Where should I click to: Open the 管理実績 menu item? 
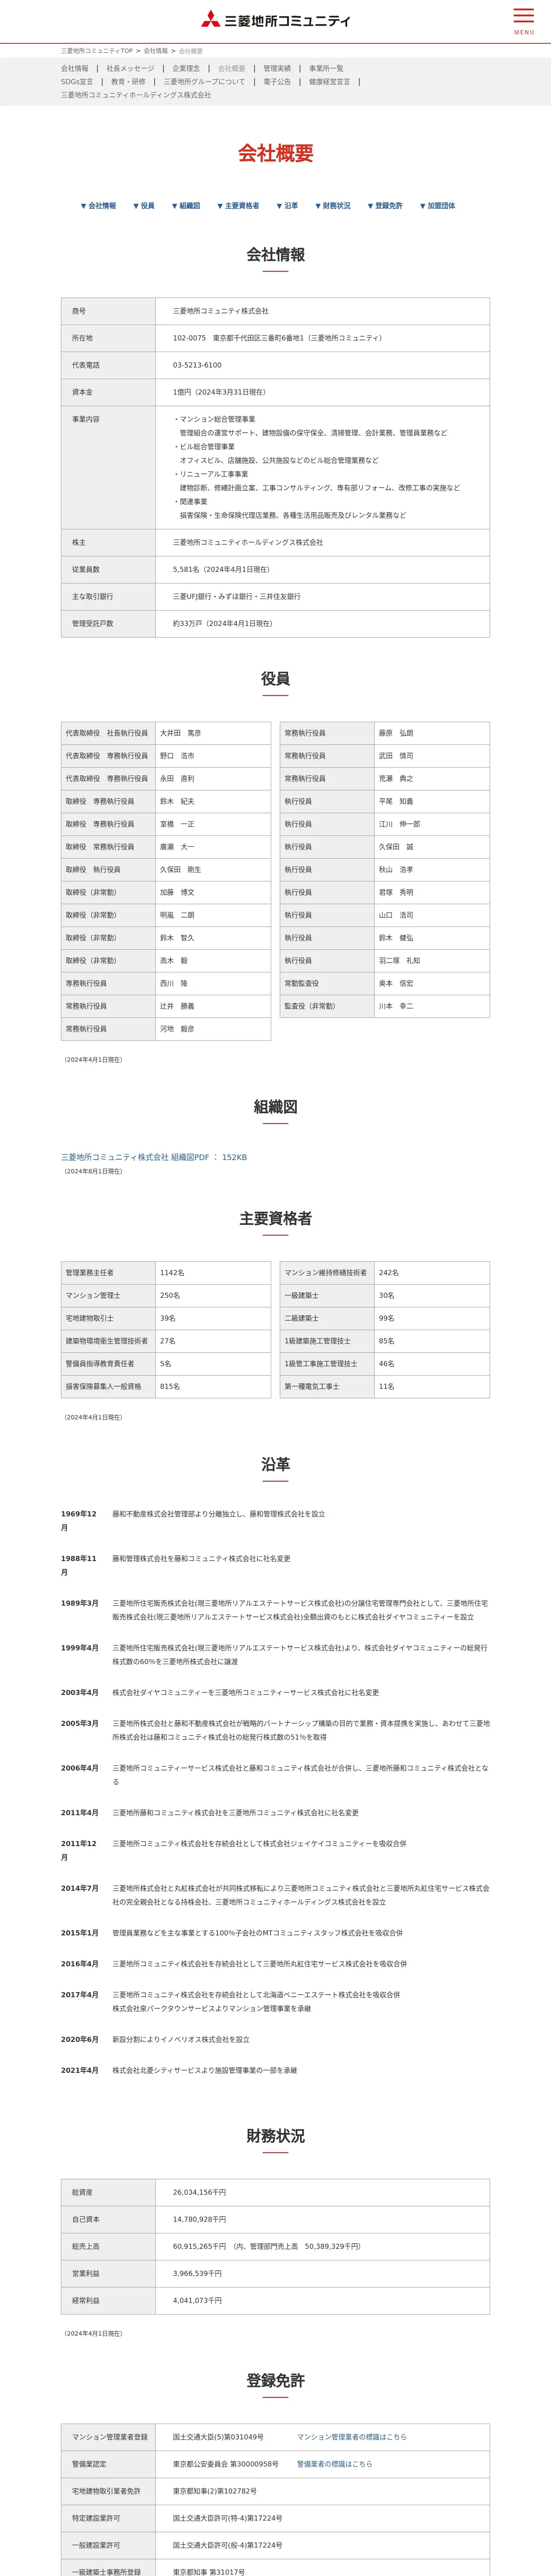277,69
